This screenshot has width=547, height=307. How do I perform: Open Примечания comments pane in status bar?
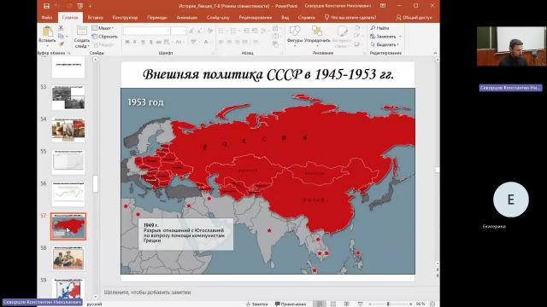click(x=291, y=304)
